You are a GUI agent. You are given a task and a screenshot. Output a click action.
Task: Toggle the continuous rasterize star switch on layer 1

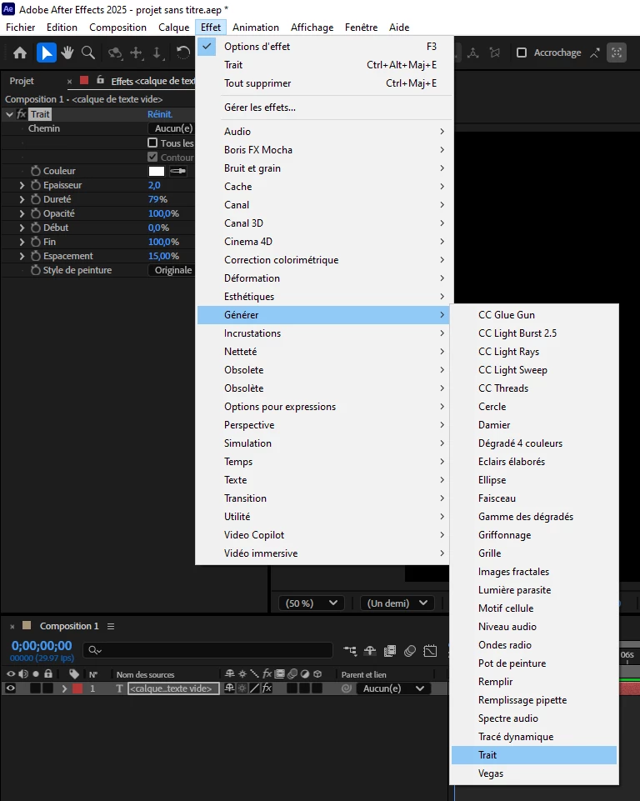pos(242,688)
